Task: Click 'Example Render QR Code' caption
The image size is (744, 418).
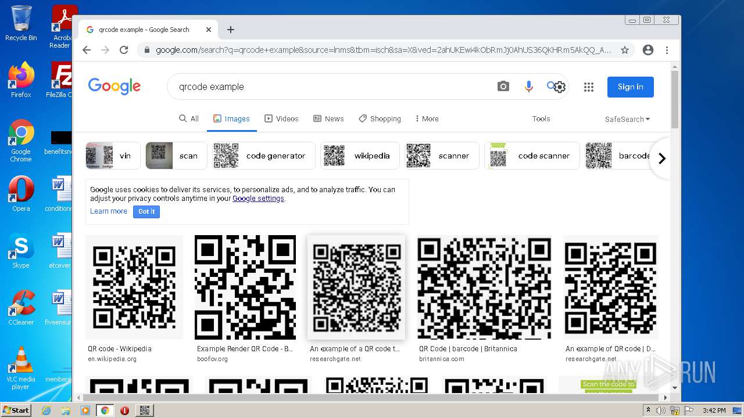Action: pyautogui.click(x=245, y=349)
